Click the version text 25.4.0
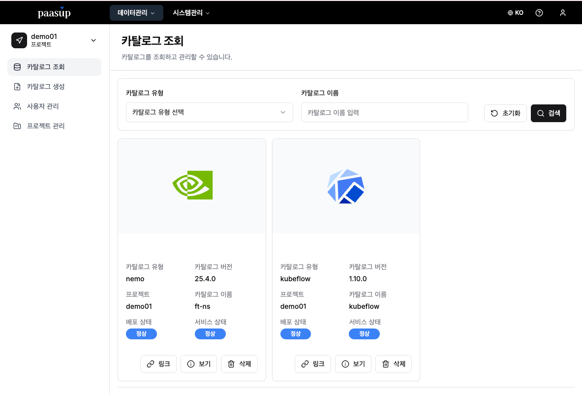The height and width of the screenshot is (394, 582). (205, 279)
